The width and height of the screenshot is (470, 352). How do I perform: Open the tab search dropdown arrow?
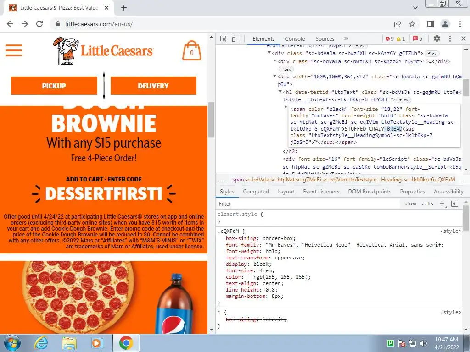tap(415, 8)
